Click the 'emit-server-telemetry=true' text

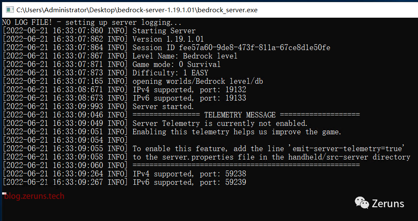(346, 149)
